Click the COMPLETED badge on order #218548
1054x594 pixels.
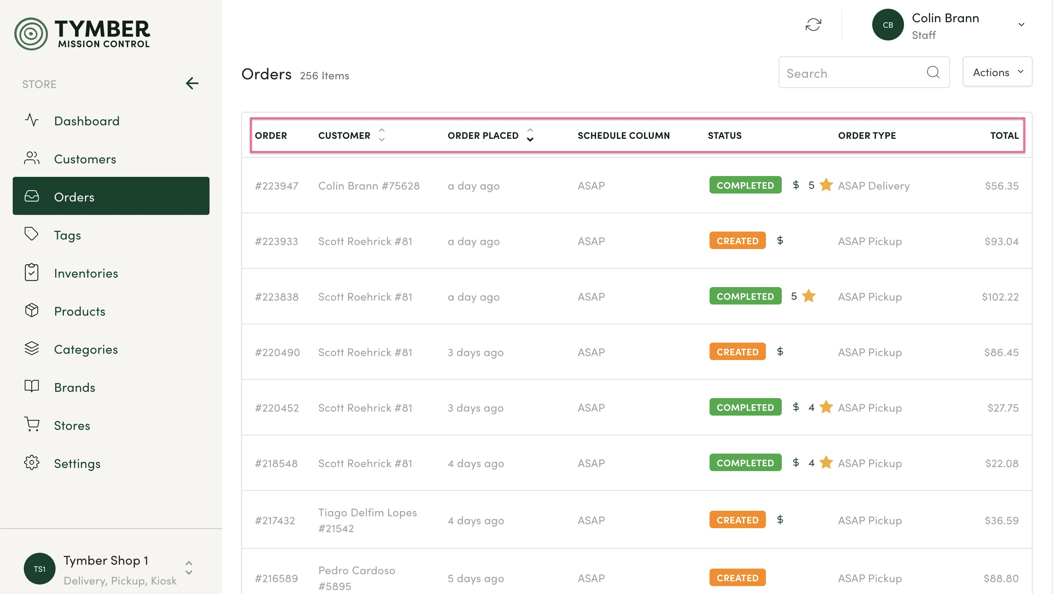(745, 463)
